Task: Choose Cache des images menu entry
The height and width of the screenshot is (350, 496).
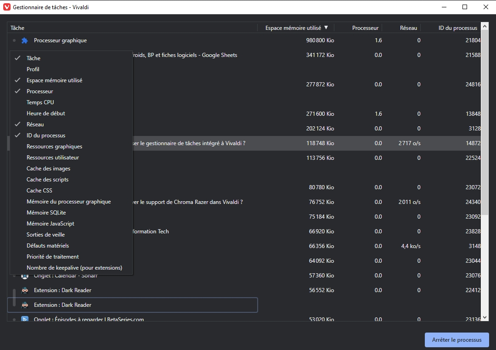Action: (71, 169)
